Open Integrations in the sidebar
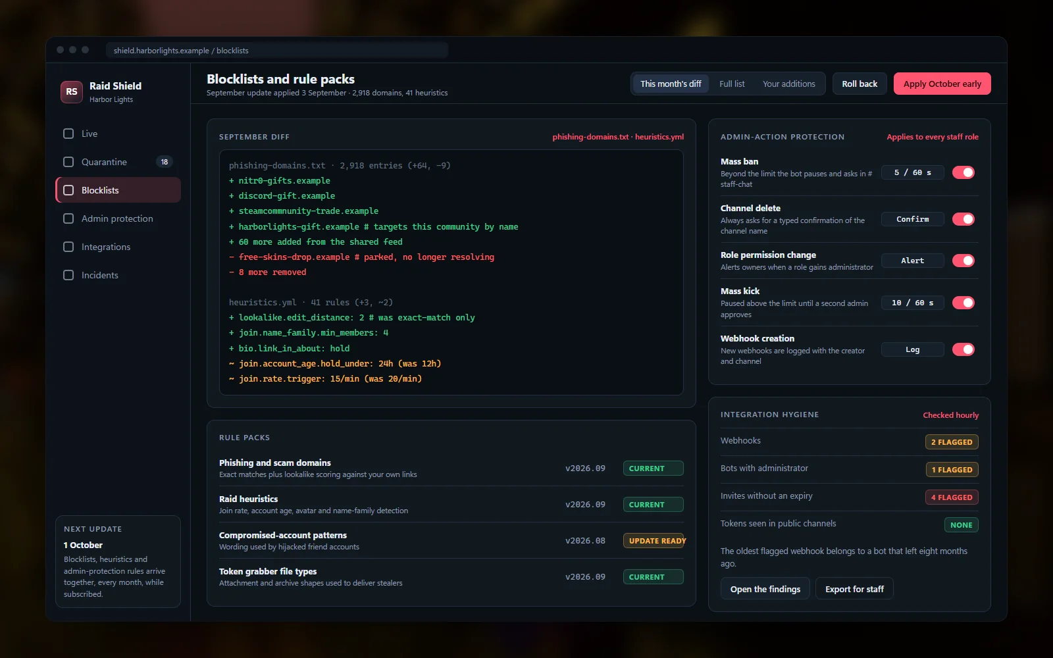Viewport: 1053px width, 658px height. (x=118, y=247)
